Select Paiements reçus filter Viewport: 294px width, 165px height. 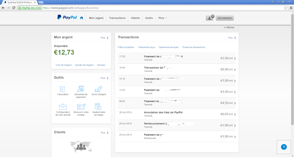[147, 47]
